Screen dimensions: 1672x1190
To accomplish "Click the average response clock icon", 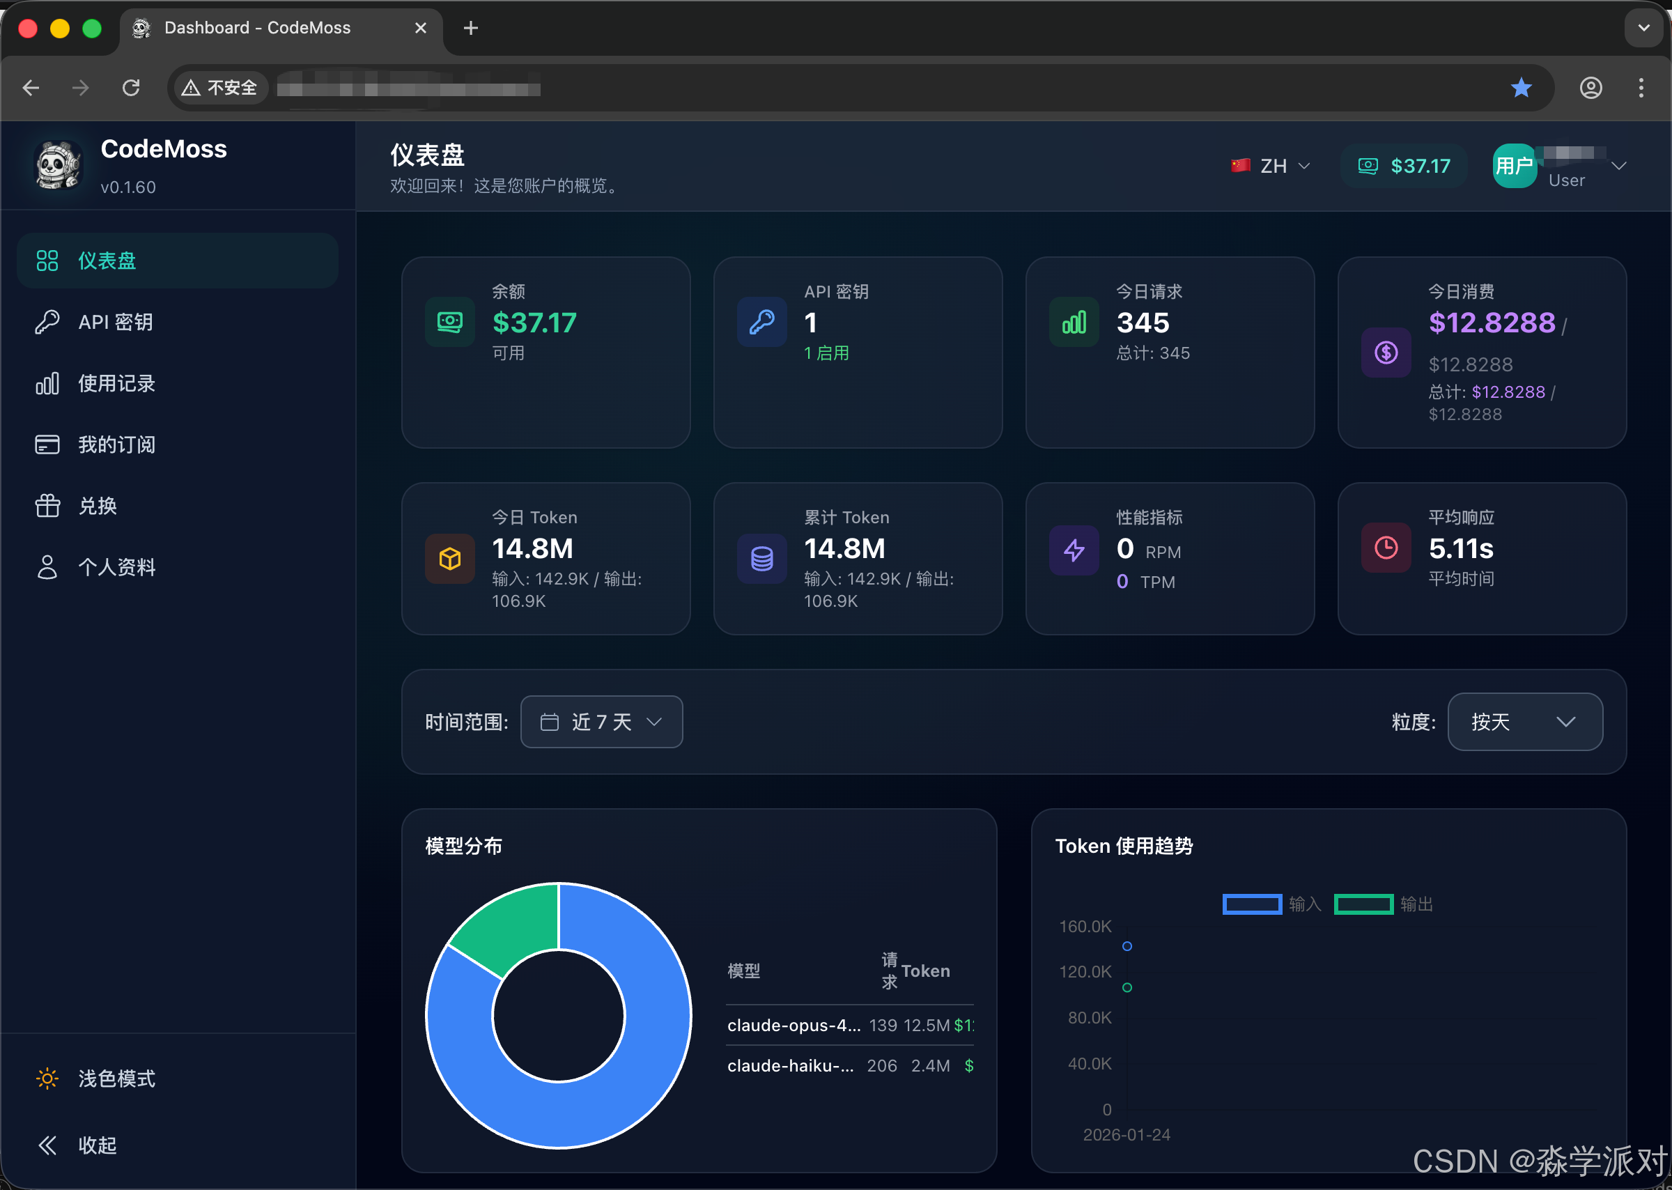I will 1385,548.
